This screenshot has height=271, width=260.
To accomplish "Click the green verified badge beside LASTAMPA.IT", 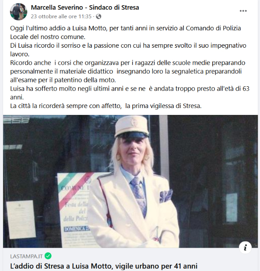I will (48, 256).
